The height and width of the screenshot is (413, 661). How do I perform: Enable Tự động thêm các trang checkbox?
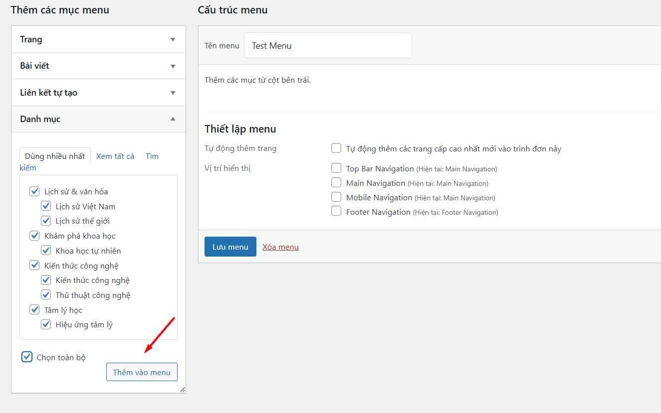click(x=336, y=148)
